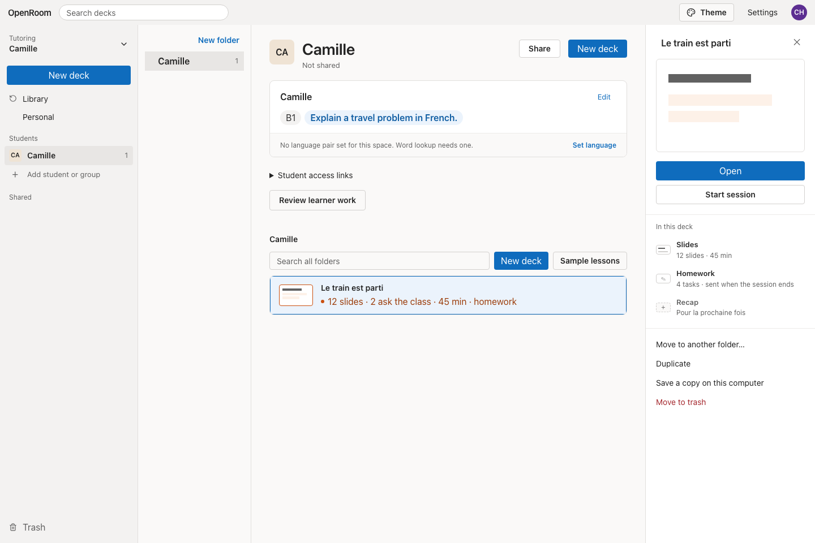Click the OpenRoom logo

click(x=29, y=12)
